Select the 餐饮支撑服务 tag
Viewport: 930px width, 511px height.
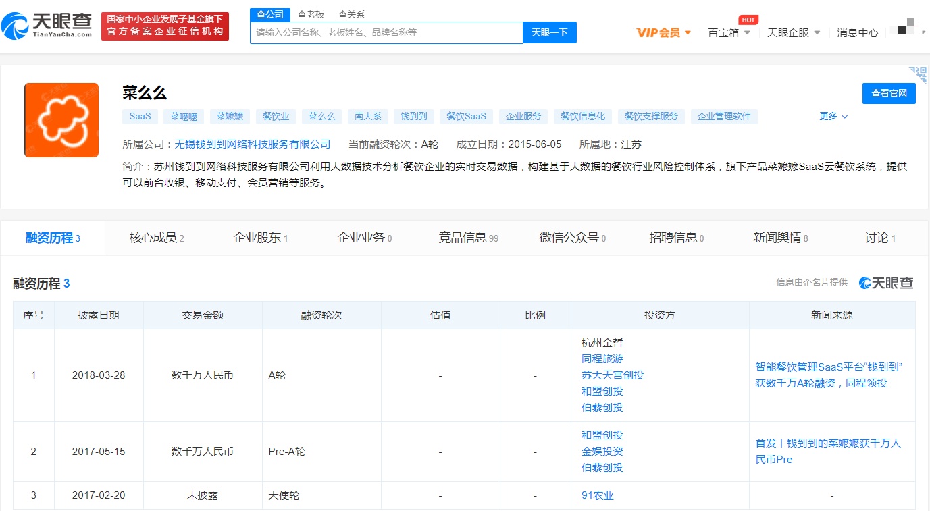(651, 116)
